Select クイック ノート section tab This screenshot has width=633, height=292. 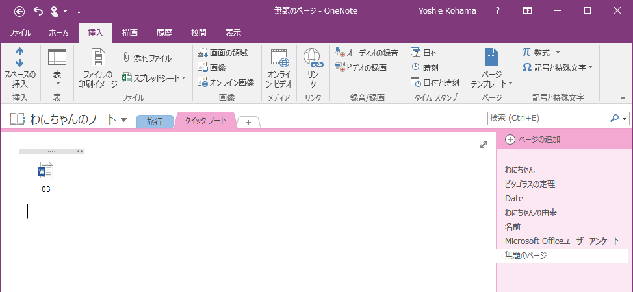point(205,120)
